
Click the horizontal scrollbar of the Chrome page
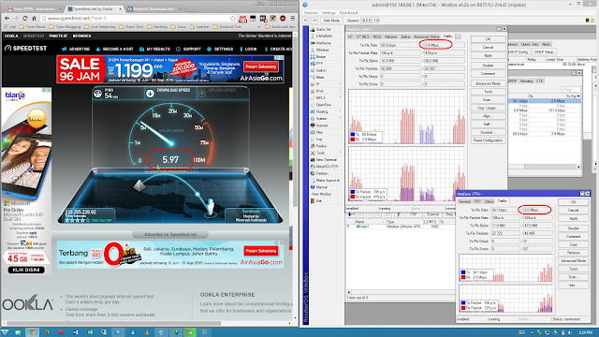pos(147,323)
